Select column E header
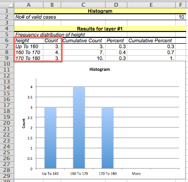Screen dimensions: 188x182 click(x=151, y=5)
